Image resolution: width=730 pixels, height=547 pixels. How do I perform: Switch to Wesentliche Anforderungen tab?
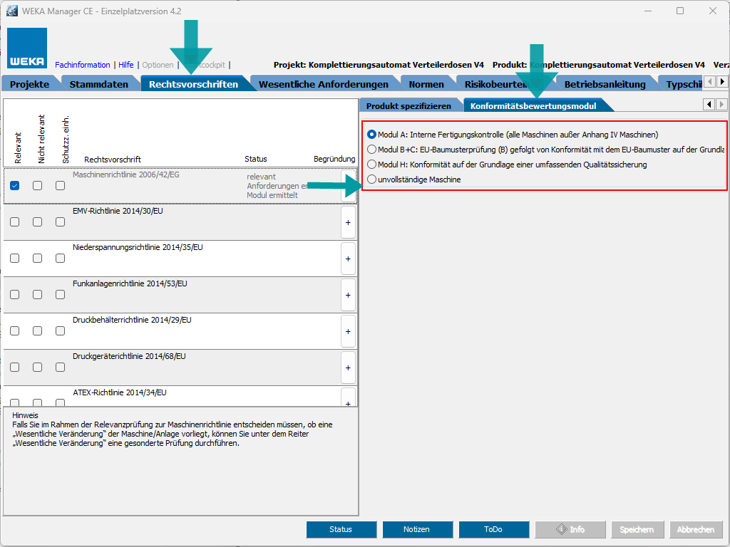(x=323, y=84)
